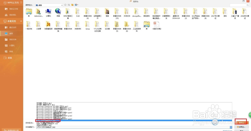Open the view mode dropdown icon
251x131 pixels.
76,5
